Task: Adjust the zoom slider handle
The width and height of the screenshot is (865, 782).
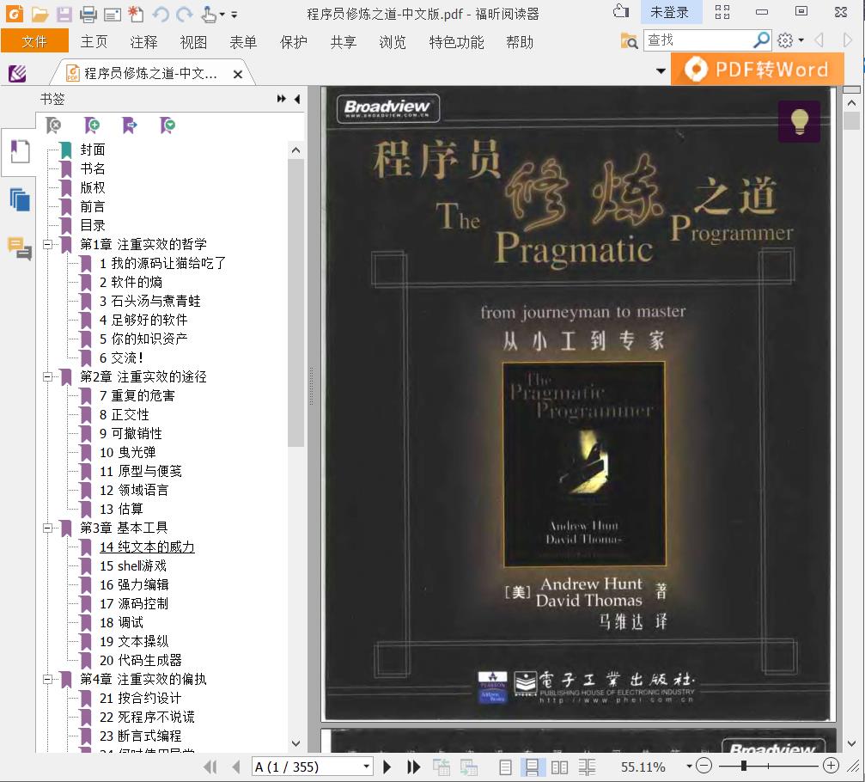Action: 744,766
